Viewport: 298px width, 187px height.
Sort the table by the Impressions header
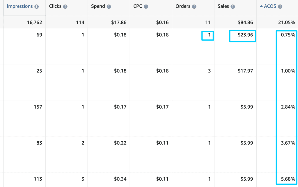click(20, 6)
